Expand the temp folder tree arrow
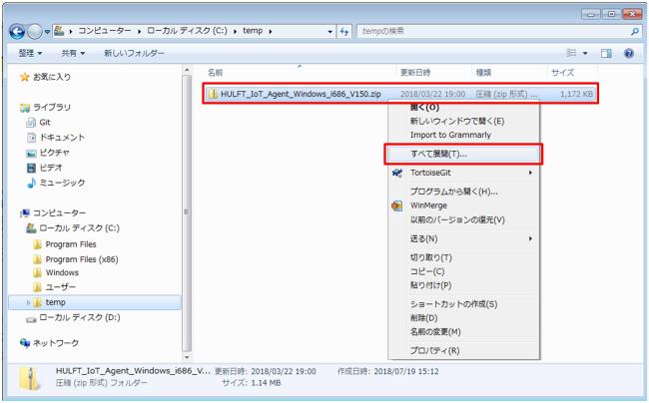The height and width of the screenshot is (403, 649). 28,302
